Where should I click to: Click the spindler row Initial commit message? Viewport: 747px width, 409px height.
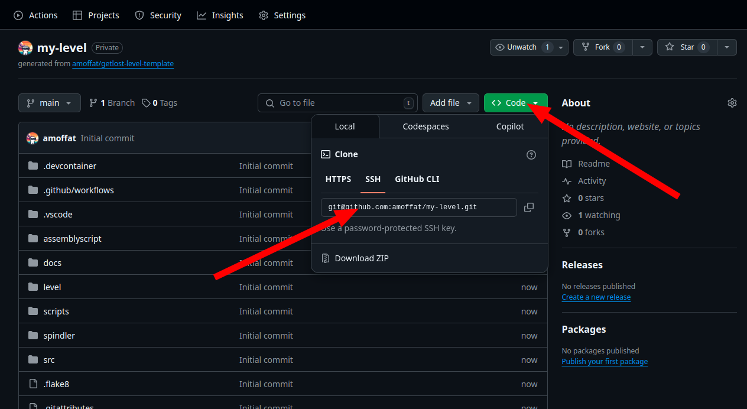click(x=266, y=336)
